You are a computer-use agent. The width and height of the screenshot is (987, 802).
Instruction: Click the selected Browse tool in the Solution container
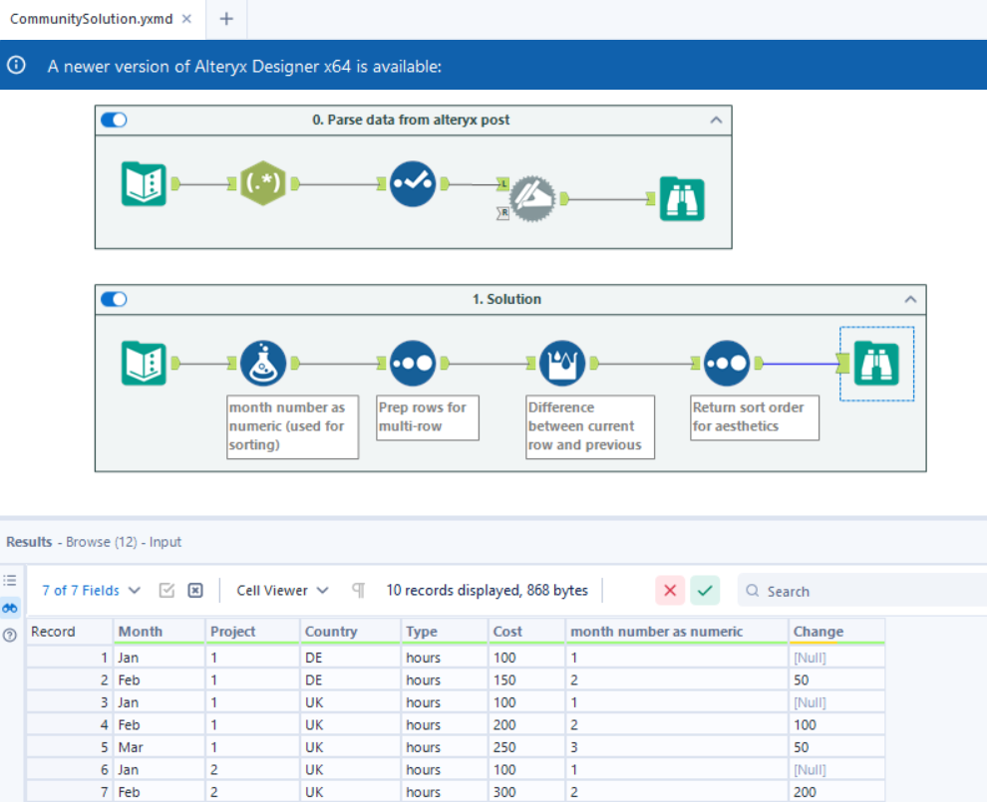tap(875, 362)
